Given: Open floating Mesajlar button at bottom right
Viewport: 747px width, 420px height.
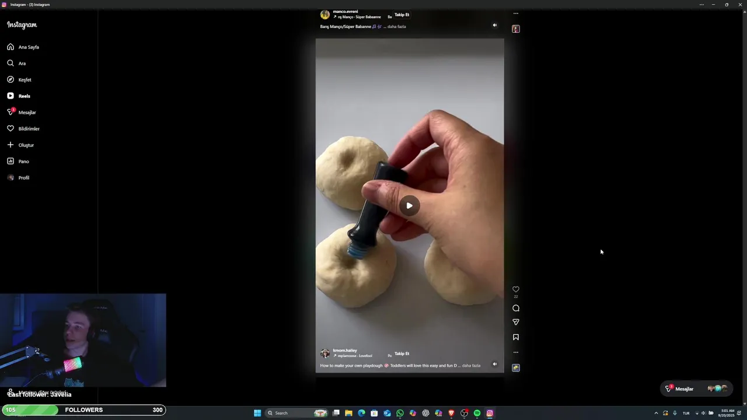Looking at the screenshot, I should 696,388.
